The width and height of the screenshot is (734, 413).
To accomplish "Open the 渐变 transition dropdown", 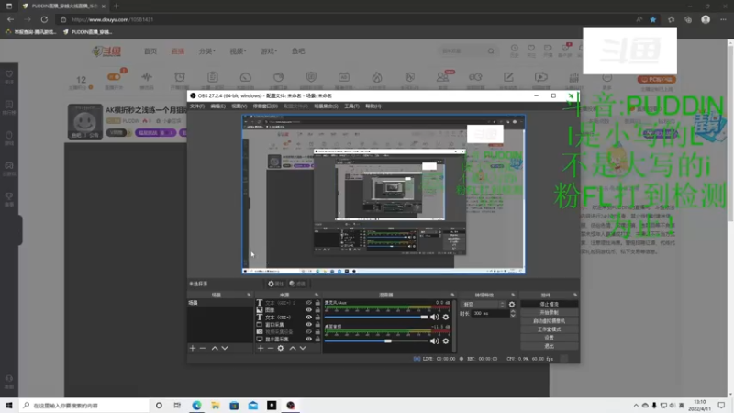I will [x=484, y=305].
